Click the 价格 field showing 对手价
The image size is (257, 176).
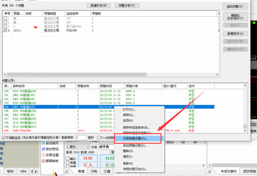[x=106, y=147]
